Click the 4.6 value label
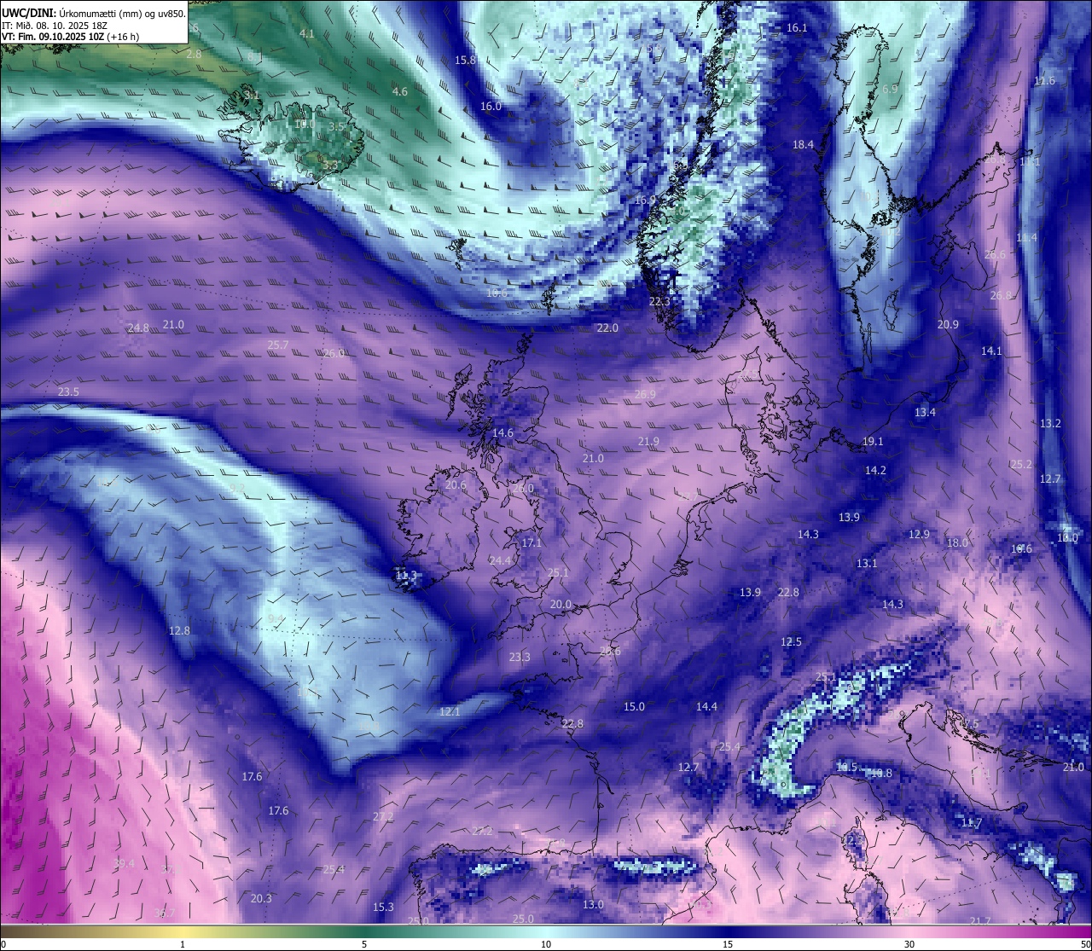This screenshot has width=1092, height=951. tap(400, 92)
